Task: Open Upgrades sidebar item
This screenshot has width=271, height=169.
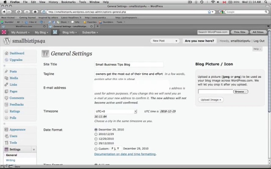Action: pos(16,60)
